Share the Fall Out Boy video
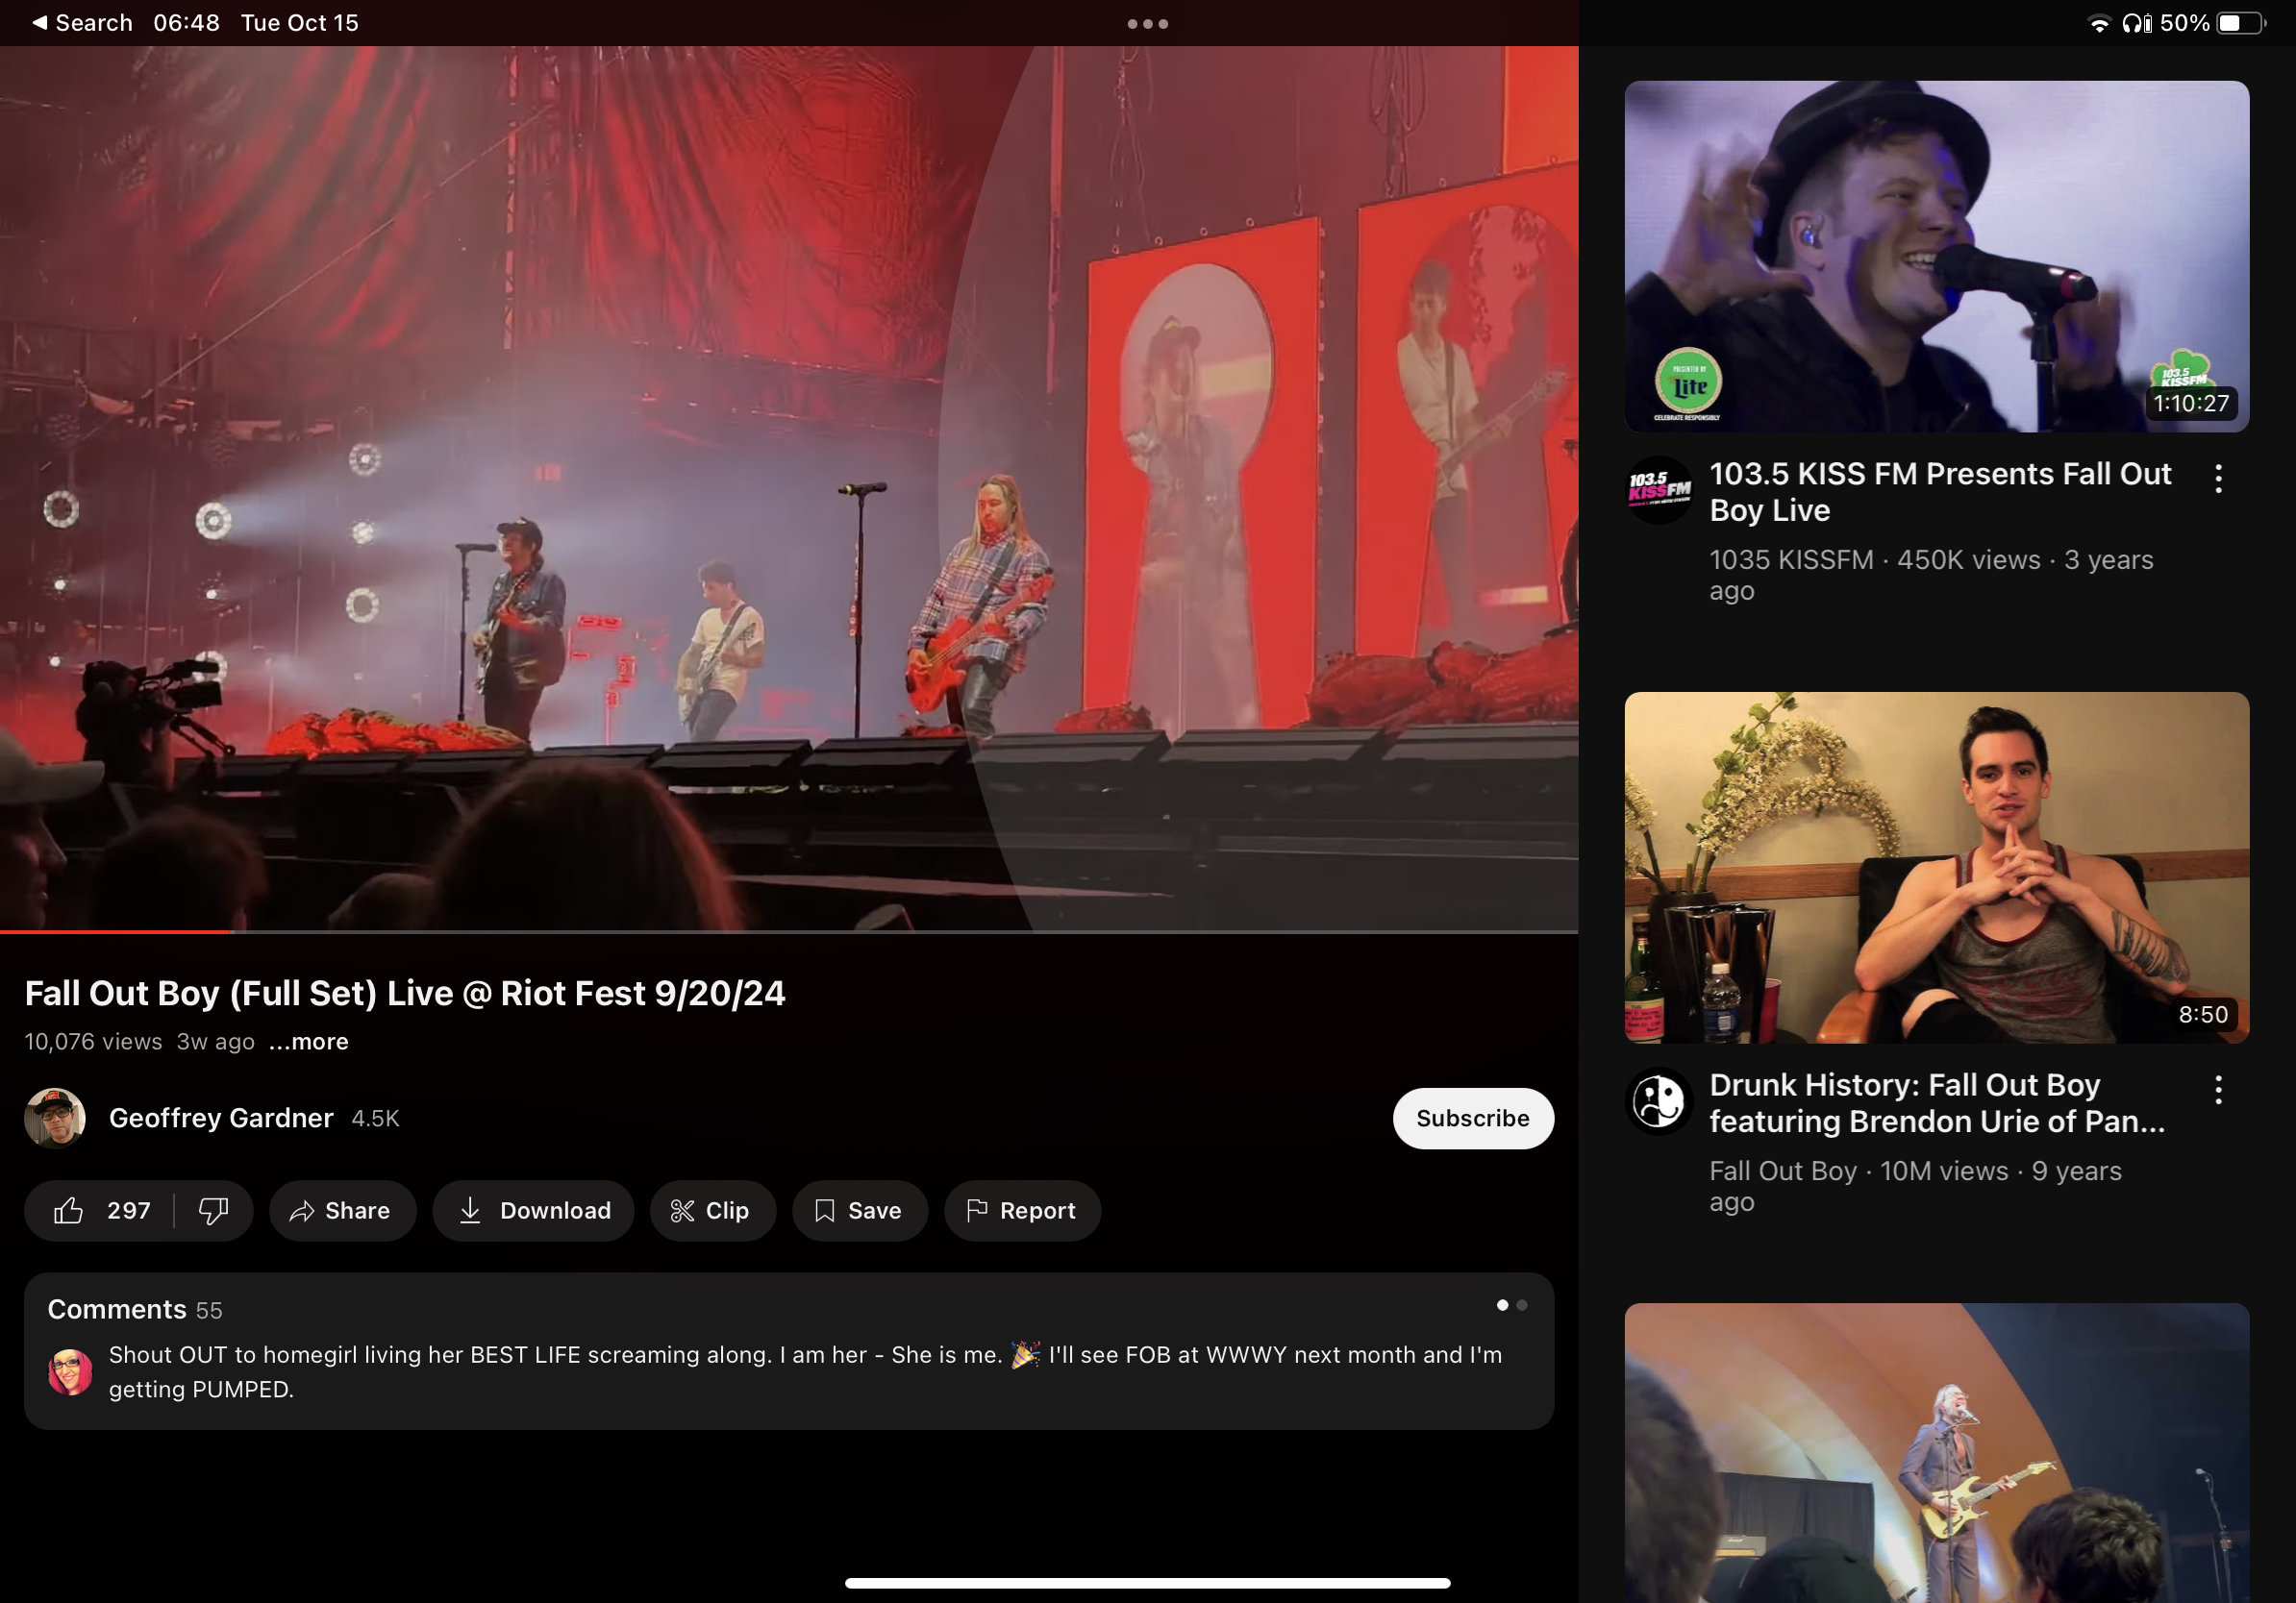This screenshot has height=1603, width=2296. 341,1210
